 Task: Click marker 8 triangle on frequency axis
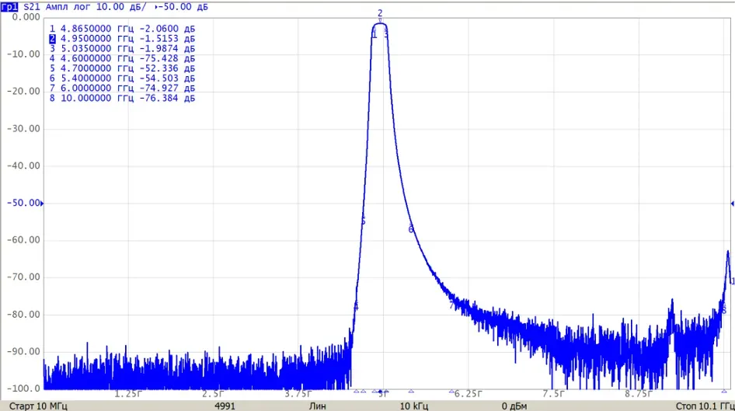click(x=724, y=391)
